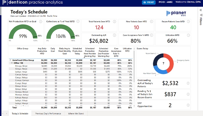Click the Print button in header
This screenshot has width=203, height=116.
point(148,3)
